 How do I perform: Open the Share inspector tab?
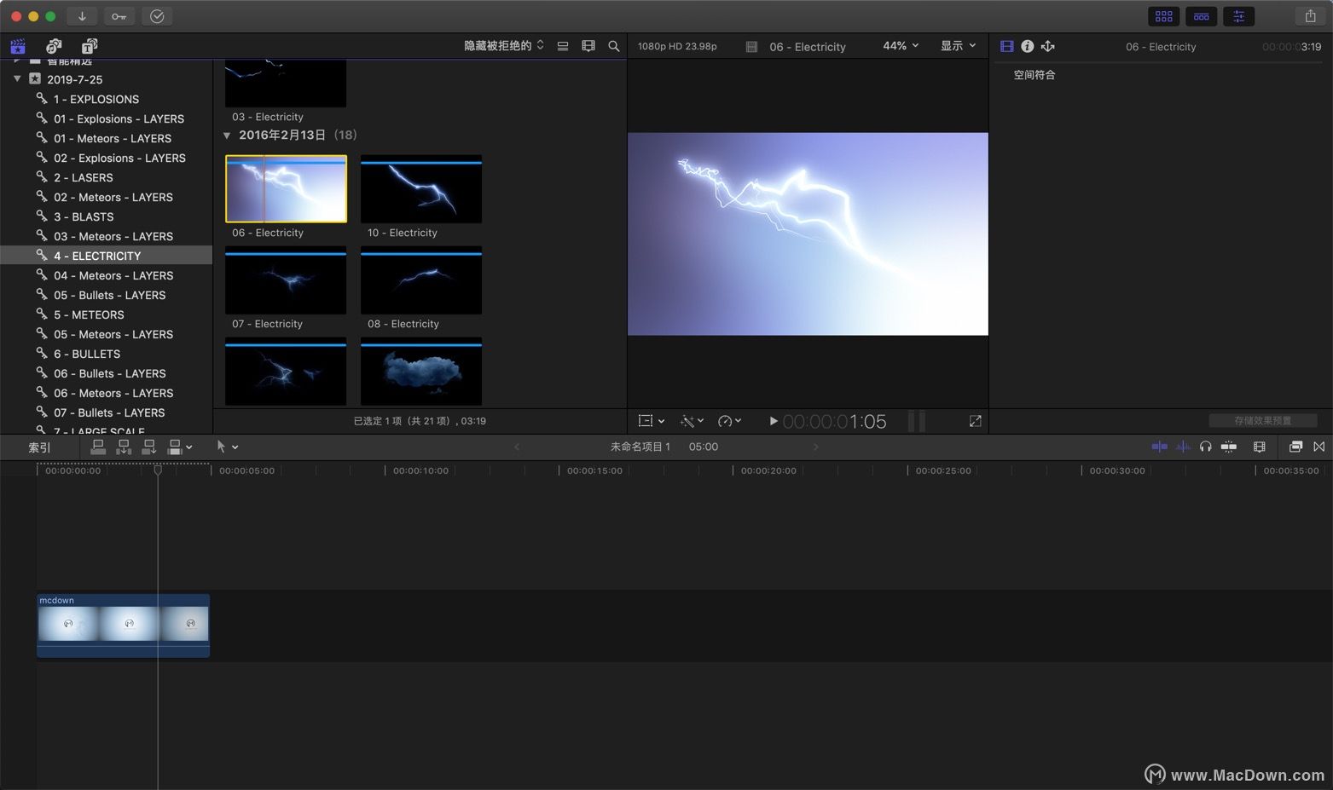[1048, 46]
